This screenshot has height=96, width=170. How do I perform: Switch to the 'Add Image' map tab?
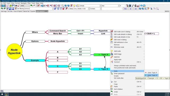coord(4,11)
